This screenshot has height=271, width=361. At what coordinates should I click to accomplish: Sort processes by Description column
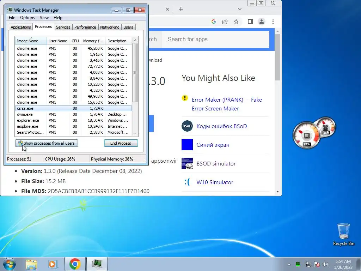pyautogui.click(x=119, y=41)
